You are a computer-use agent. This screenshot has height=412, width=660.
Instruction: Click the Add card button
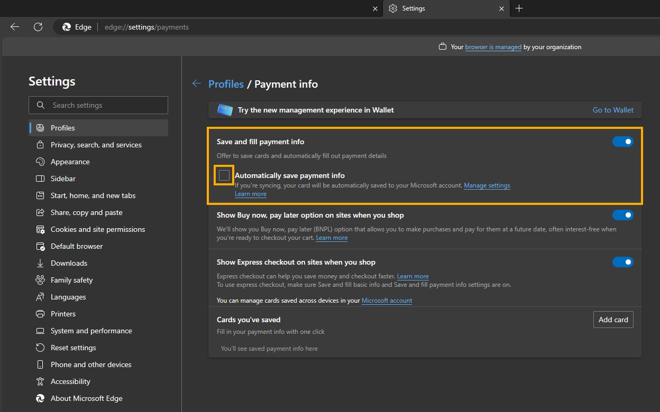coord(613,320)
